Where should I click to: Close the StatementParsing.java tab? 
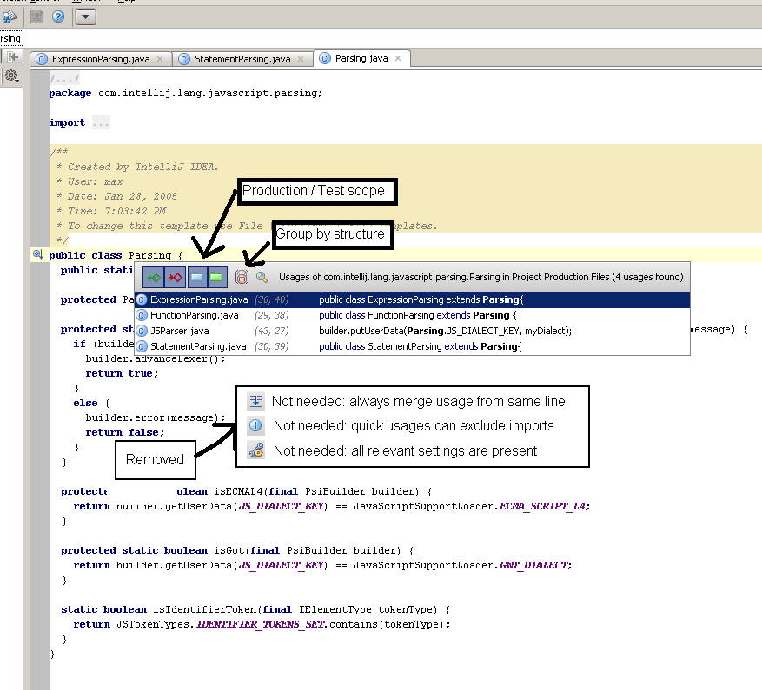point(301,59)
